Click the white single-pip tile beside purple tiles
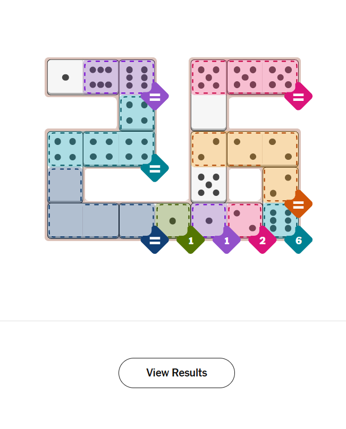The width and height of the screenshot is (346, 429). pyautogui.click(x=65, y=77)
